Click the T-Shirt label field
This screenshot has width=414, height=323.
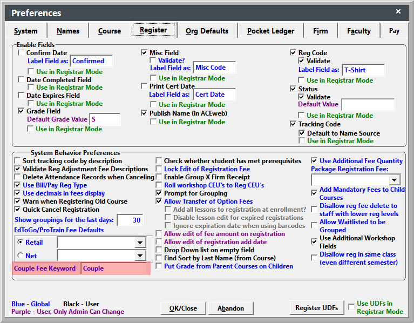363,70
